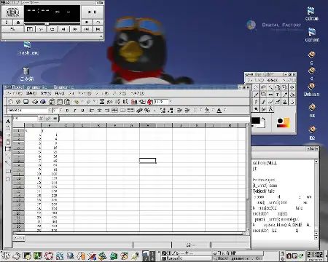Click the Eject button in CD player
328x262 pixels.
18,23
